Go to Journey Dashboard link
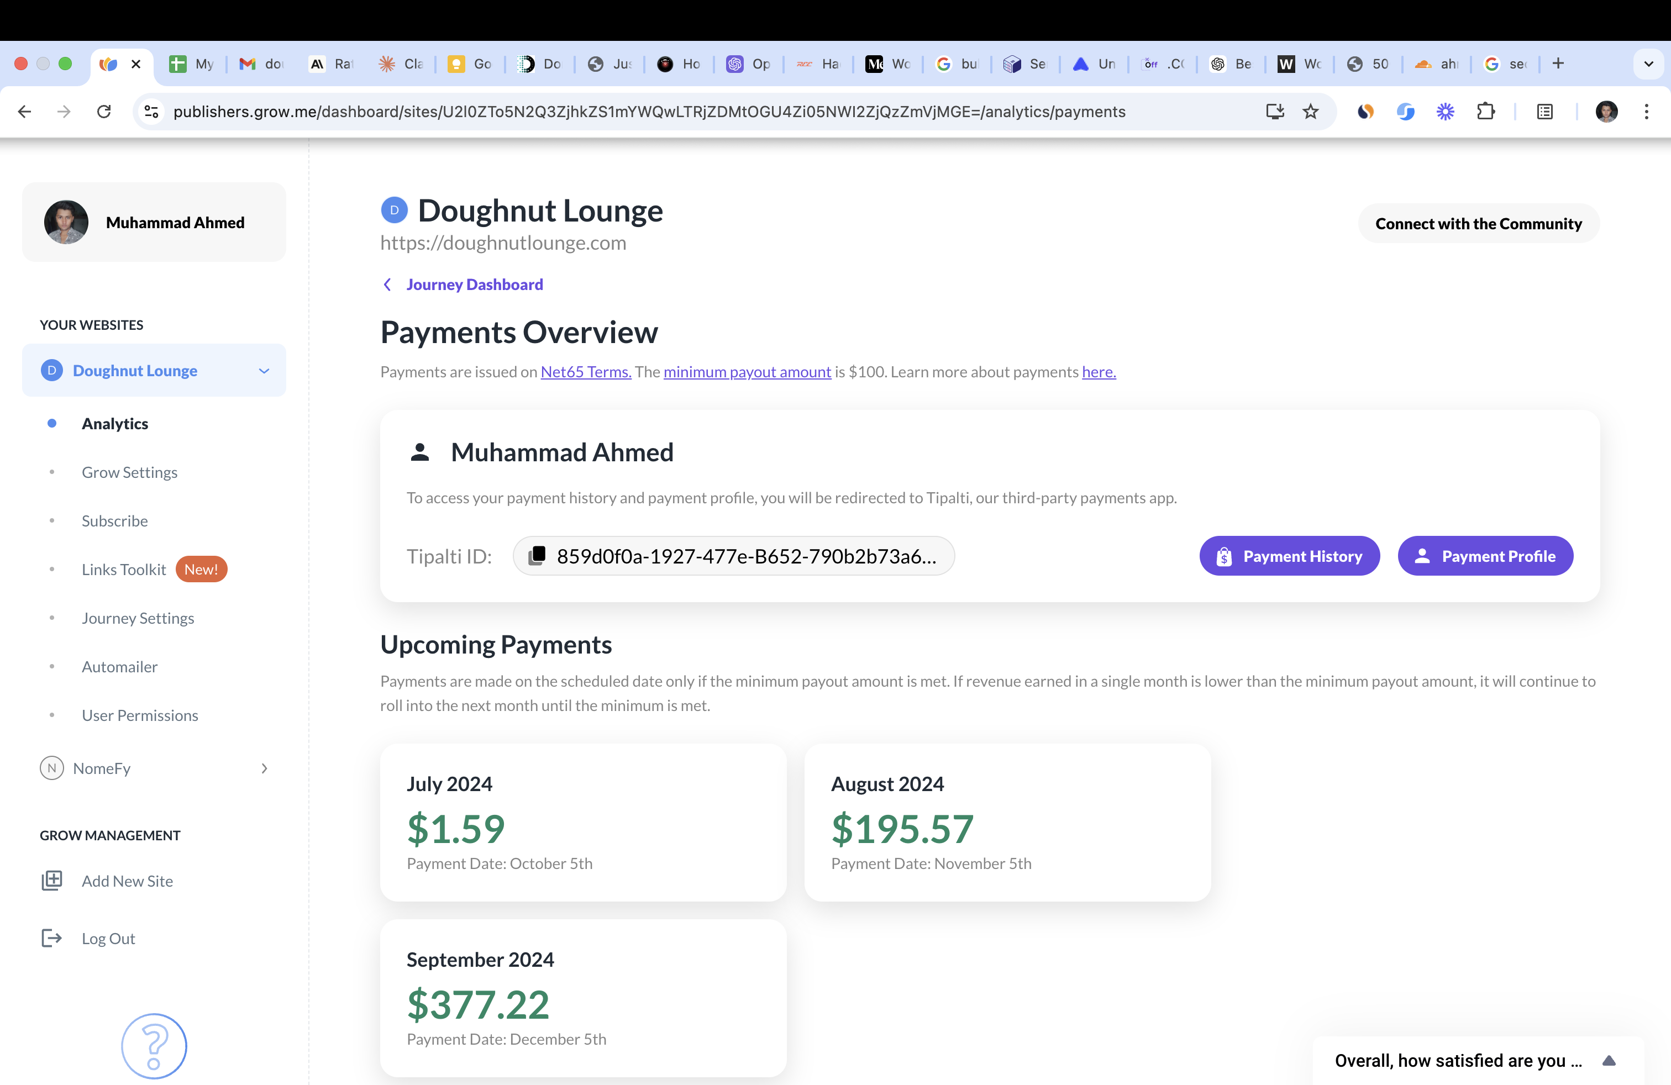Viewport: 1671px width, 1085px height. (475, 285)
